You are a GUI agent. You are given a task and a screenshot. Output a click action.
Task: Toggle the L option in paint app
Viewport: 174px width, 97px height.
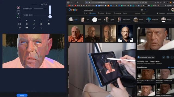(x=49, y=20)
